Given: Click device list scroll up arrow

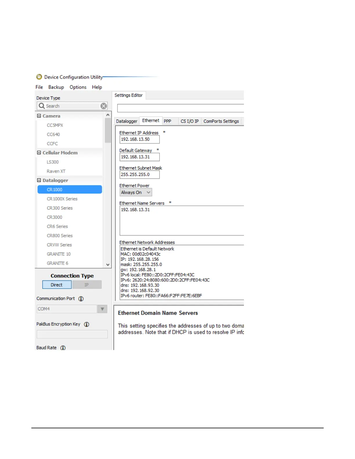Looking at the screenshot, I should (108, 115).
